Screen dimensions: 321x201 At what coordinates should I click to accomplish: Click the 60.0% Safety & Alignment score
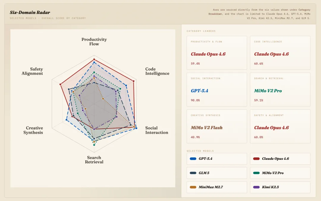tap(259, 137)
